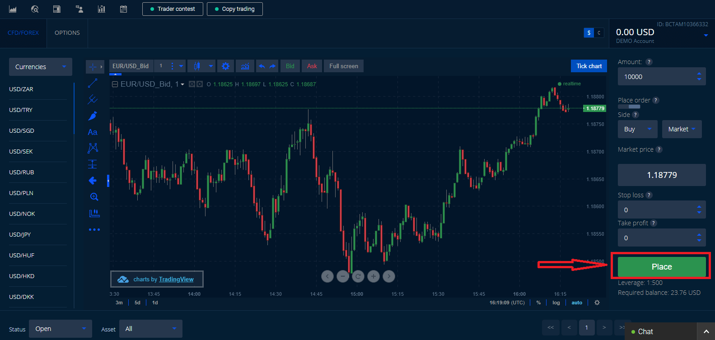Select the zoom in magnifier tool
Viewport: 715px width, 340px height.
click(94, 197)
